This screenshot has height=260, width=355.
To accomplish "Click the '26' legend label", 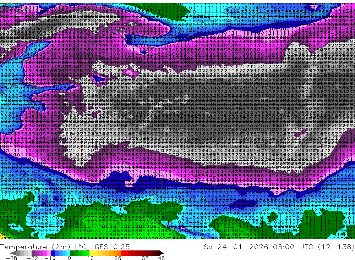I will pyautogui.click(x=118, y=258).
